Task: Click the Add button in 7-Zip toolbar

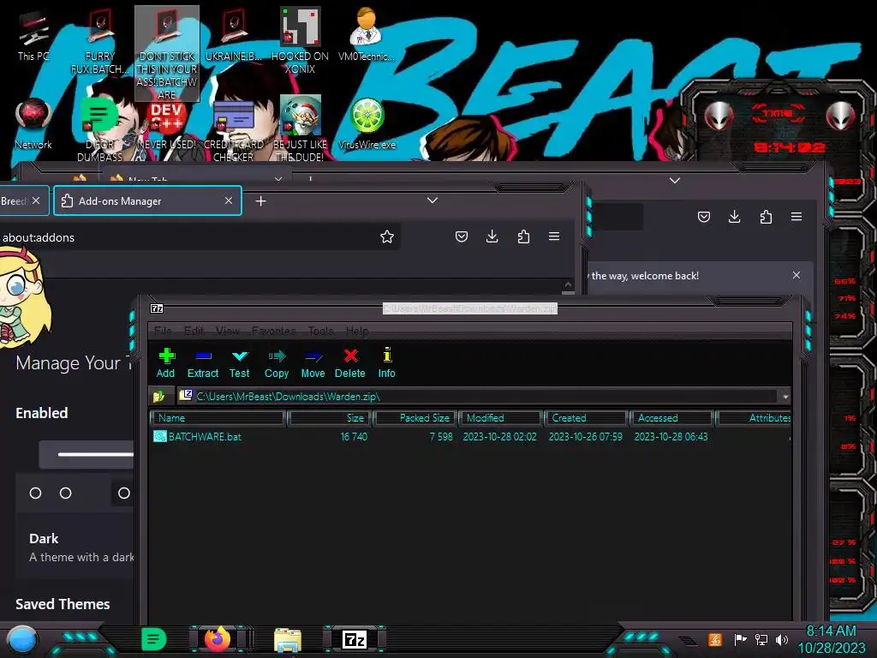Action: click(x=165, y=363)
